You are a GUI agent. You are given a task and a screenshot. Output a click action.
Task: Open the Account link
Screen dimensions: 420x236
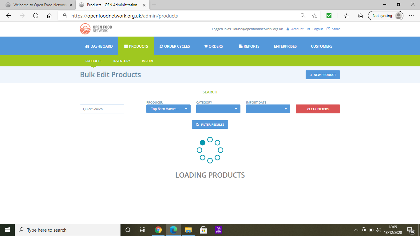(x=295, y=29)
